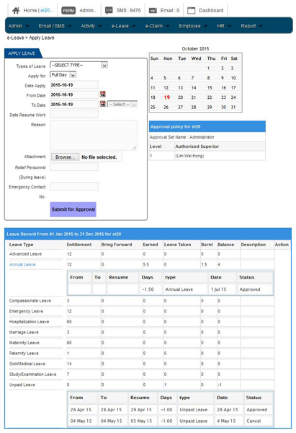
Task: Click the e-Leave > Apply Leave breadcrumb
Action: 30,38
